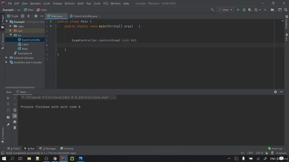Click gutter run arrow beside class Main
Image resolution: width=289 pixels, height=162 pixels.
pyautogui.click(x=51, y=22)
